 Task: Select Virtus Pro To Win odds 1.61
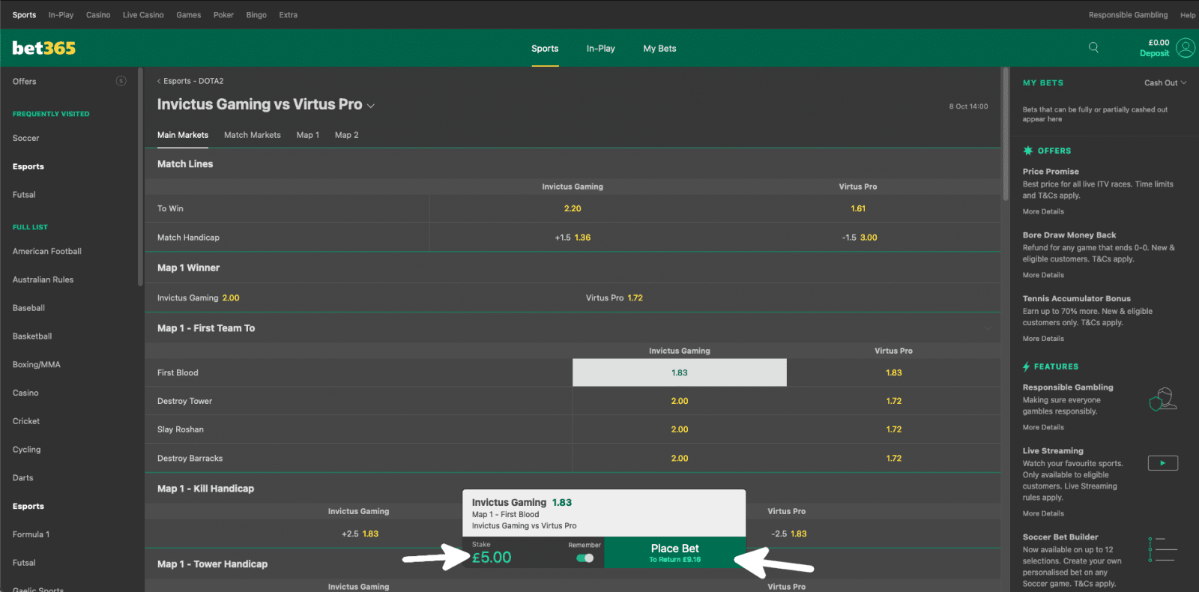coord(858,208)
